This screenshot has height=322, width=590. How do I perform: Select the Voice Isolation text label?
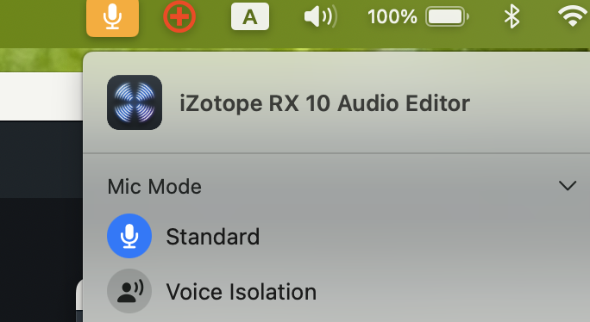point(242,292)
